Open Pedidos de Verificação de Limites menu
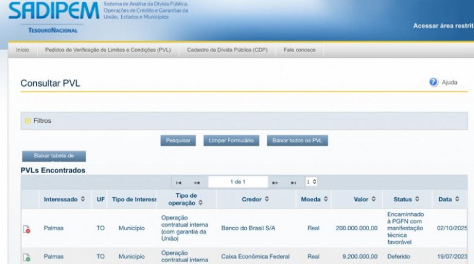The height and width of the screenshot is (264, 474). click(x=108, y=50)
